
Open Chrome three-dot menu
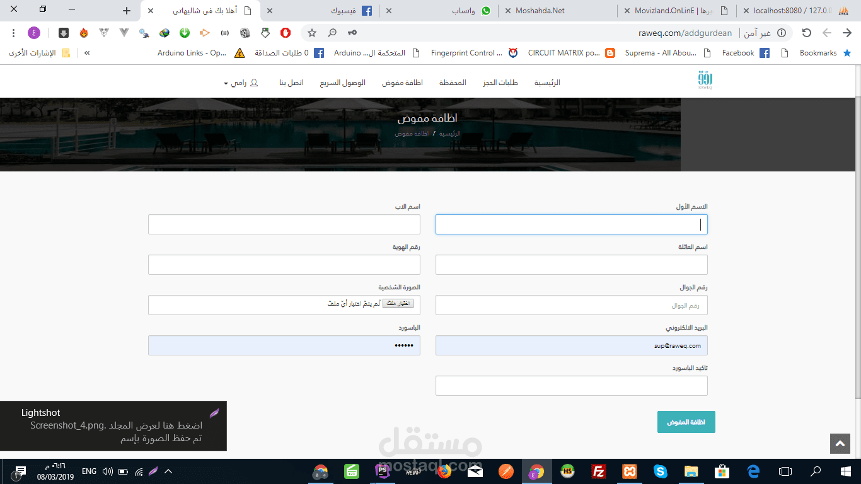tap(14, 33)
